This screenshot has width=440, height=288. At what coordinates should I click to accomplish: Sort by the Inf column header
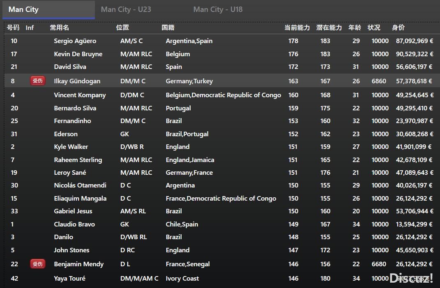(30, 27)
